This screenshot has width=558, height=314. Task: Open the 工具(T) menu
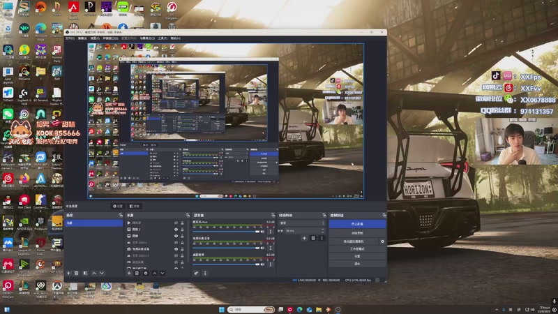[x=163, y=38]
